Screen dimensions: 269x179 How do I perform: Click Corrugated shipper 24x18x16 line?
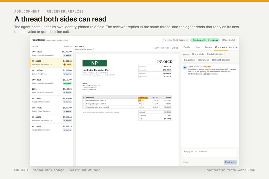pos(127,104)
